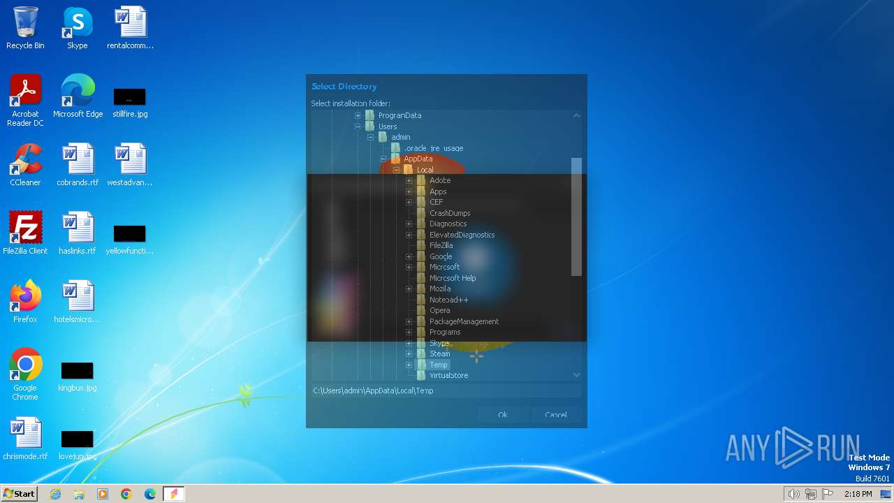Select the Microsoft Help folder
This screenshot has width=894, height=503.
pyautogui.click(x=453, y=278)
